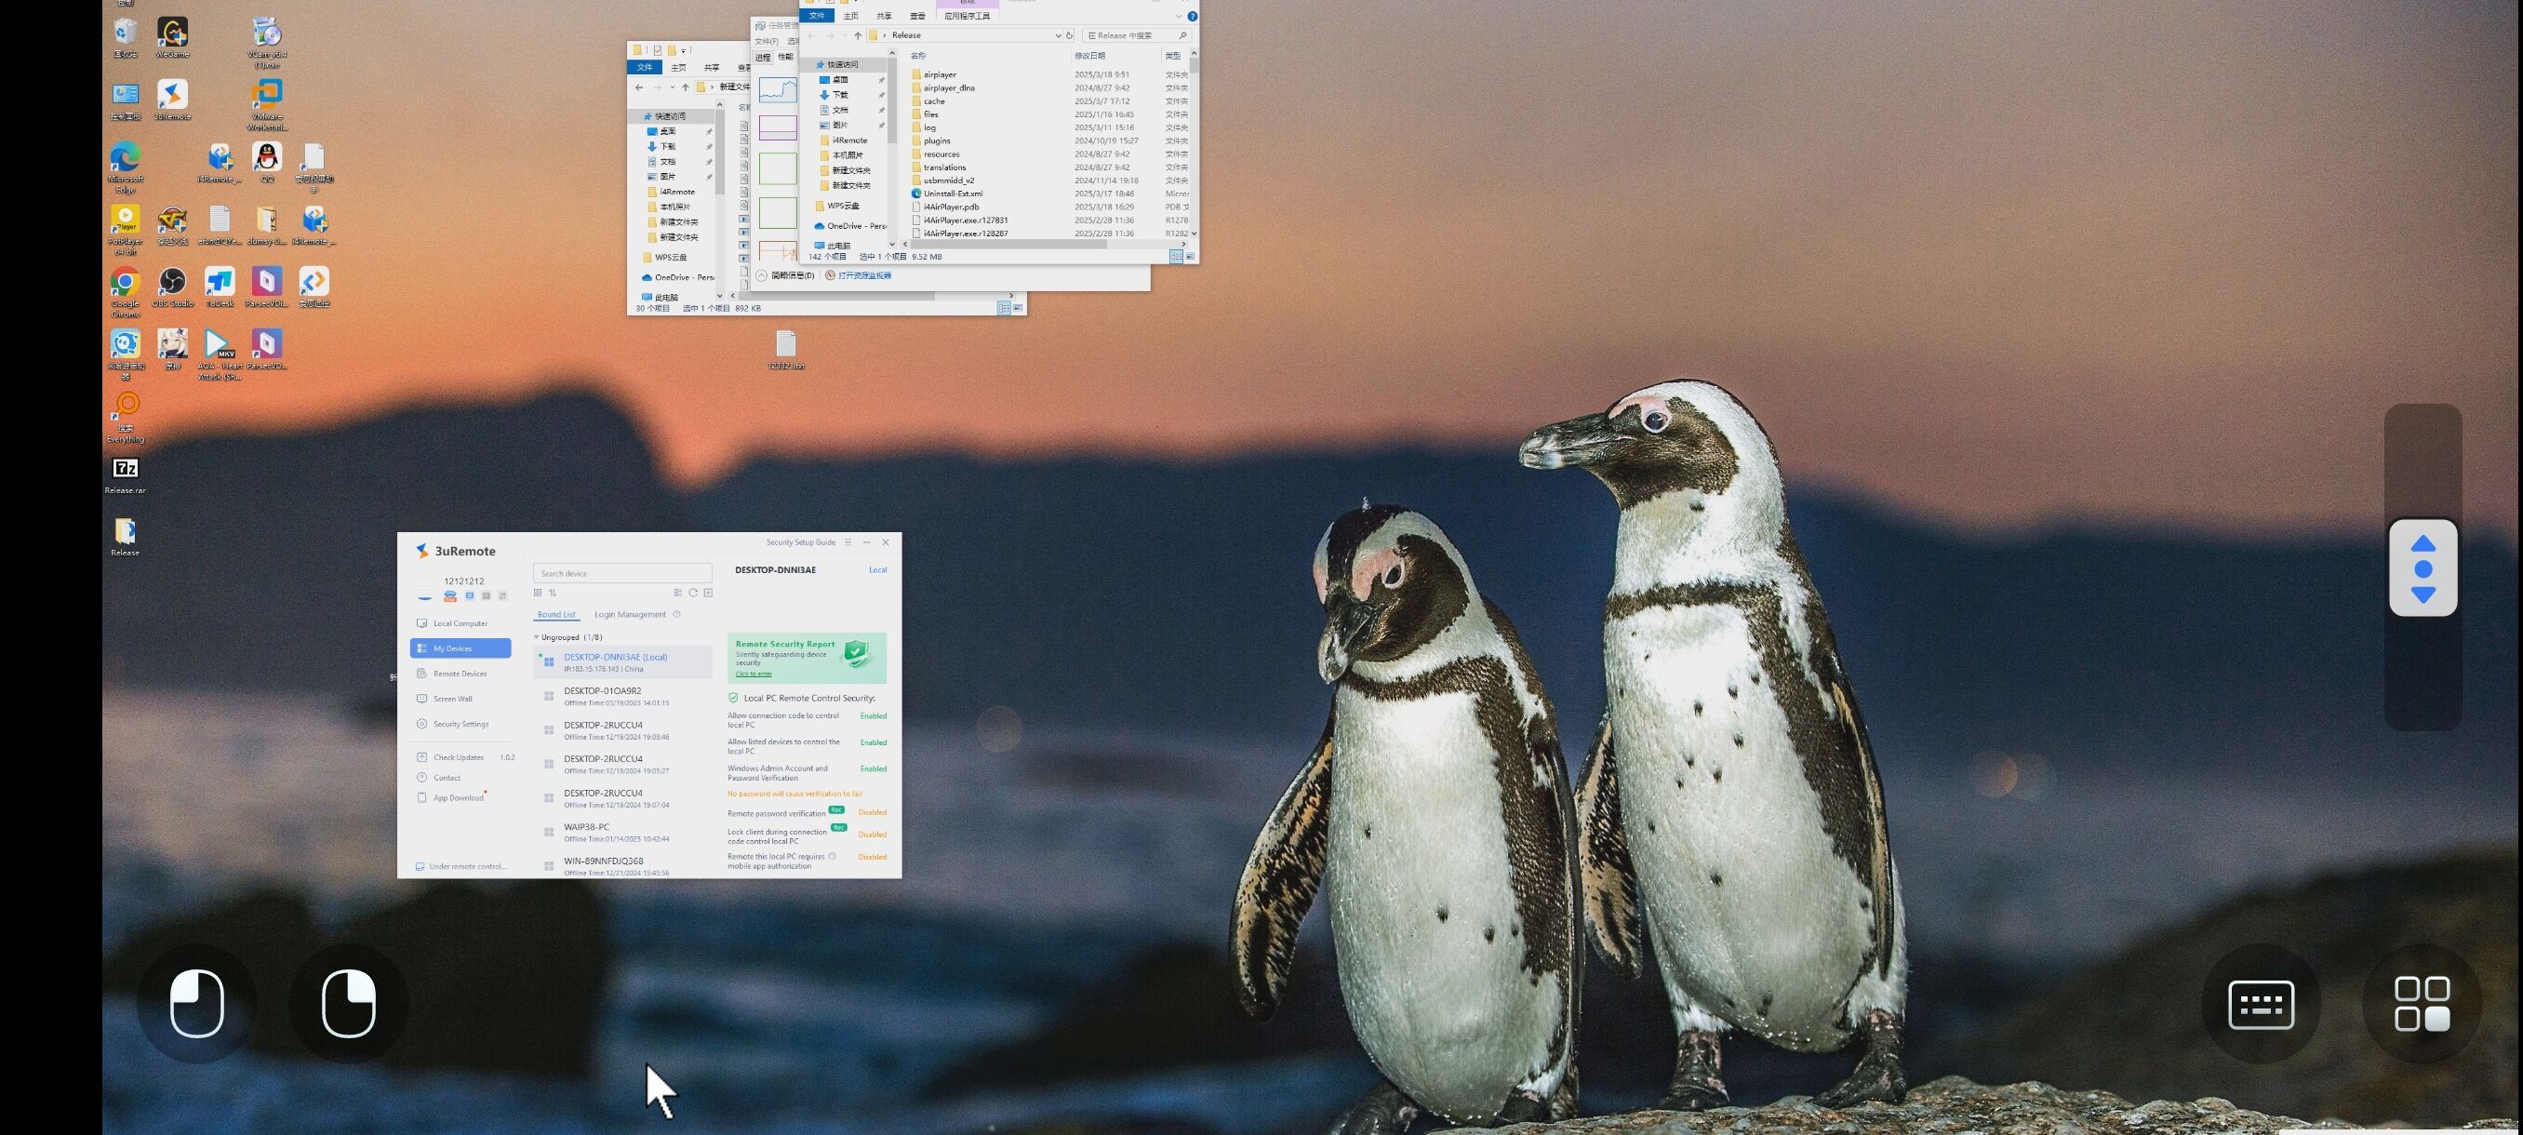Open Local Computer in 3uRemote sidebar

461,622
